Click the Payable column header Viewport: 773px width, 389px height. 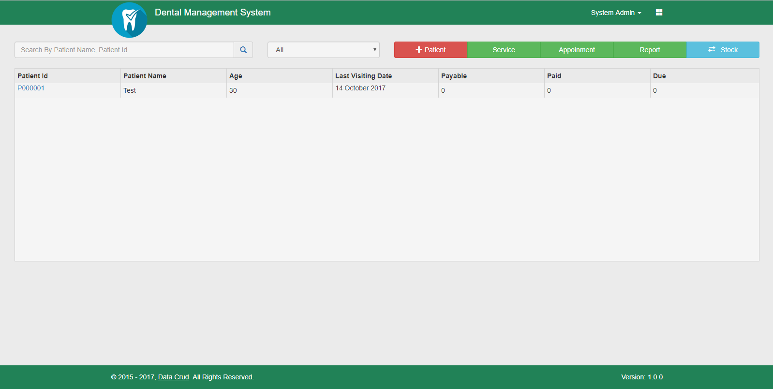pos(454,76)
